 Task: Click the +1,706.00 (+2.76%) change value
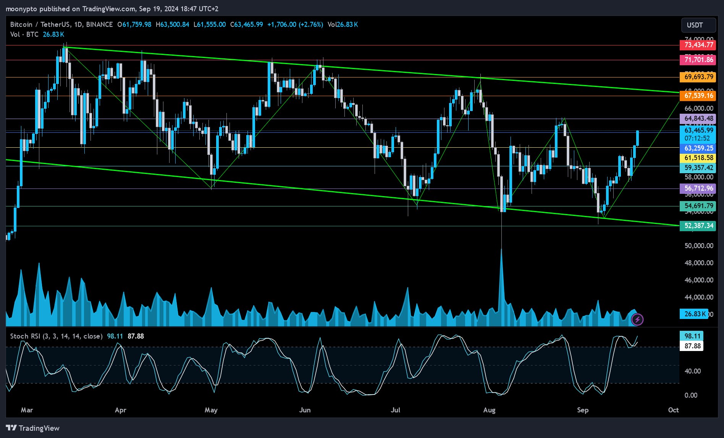(x=295, y=24)
